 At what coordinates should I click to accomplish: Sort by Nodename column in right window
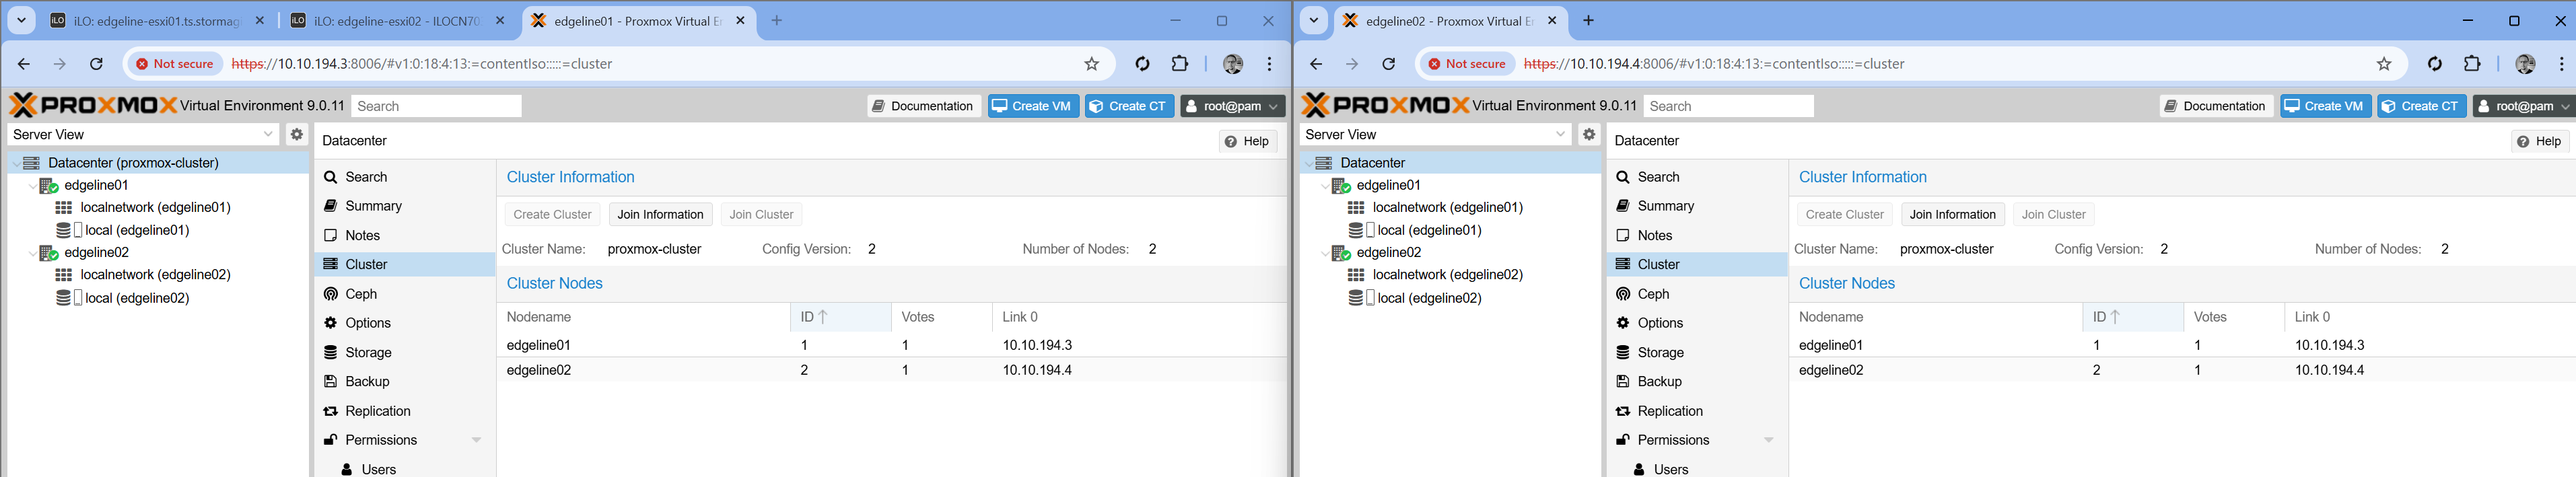[x=1935, y=317]
